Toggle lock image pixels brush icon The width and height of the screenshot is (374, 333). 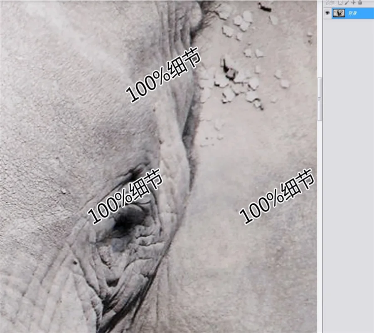(347, 2)
